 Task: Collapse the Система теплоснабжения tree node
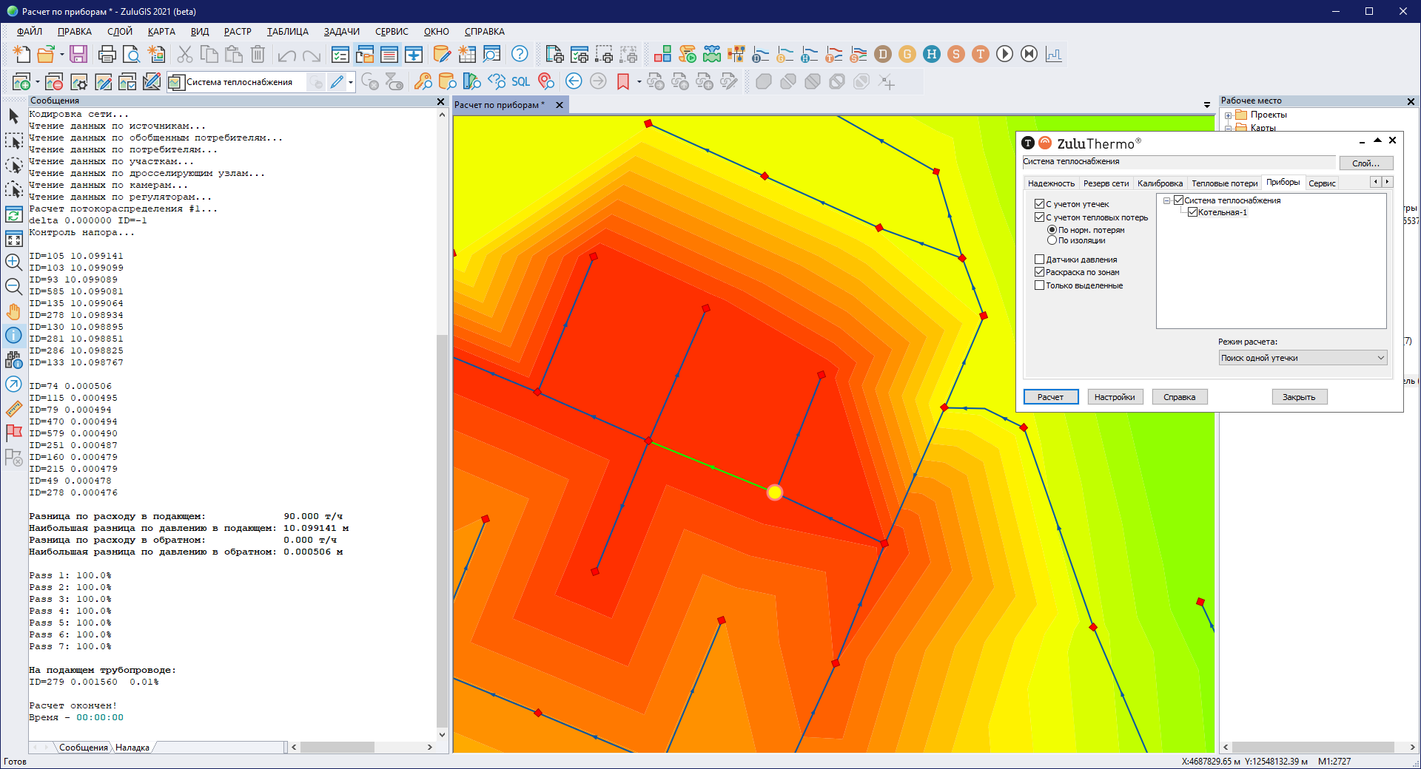click(x=1167, y=200)
